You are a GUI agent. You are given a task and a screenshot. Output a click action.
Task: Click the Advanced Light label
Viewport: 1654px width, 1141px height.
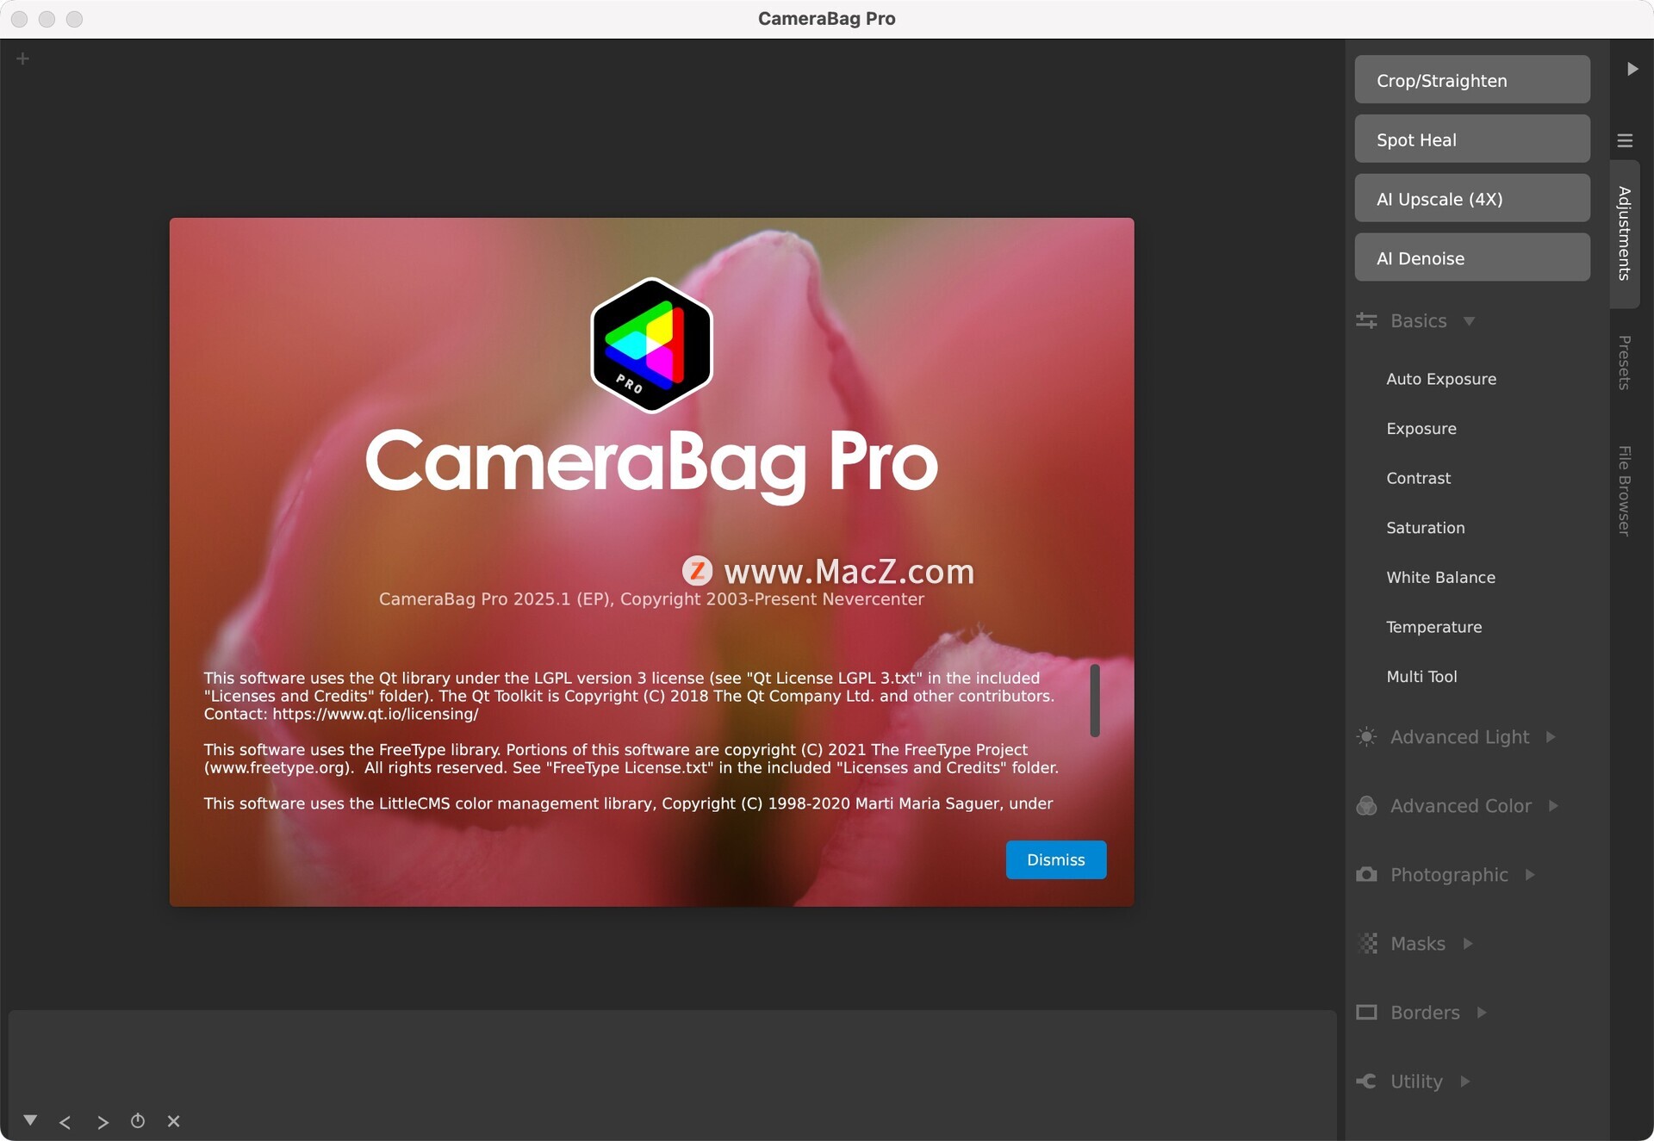(x=1459, y=737)
